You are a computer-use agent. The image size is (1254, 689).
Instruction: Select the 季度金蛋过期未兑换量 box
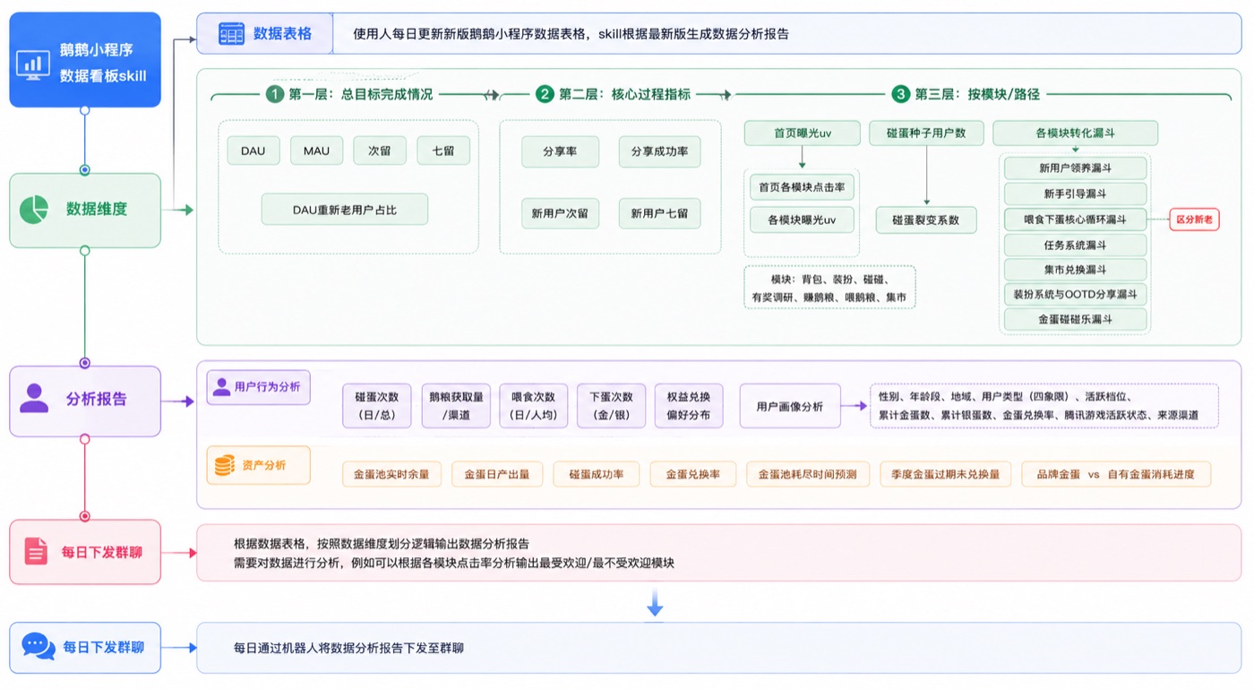[x=946, y=474]
